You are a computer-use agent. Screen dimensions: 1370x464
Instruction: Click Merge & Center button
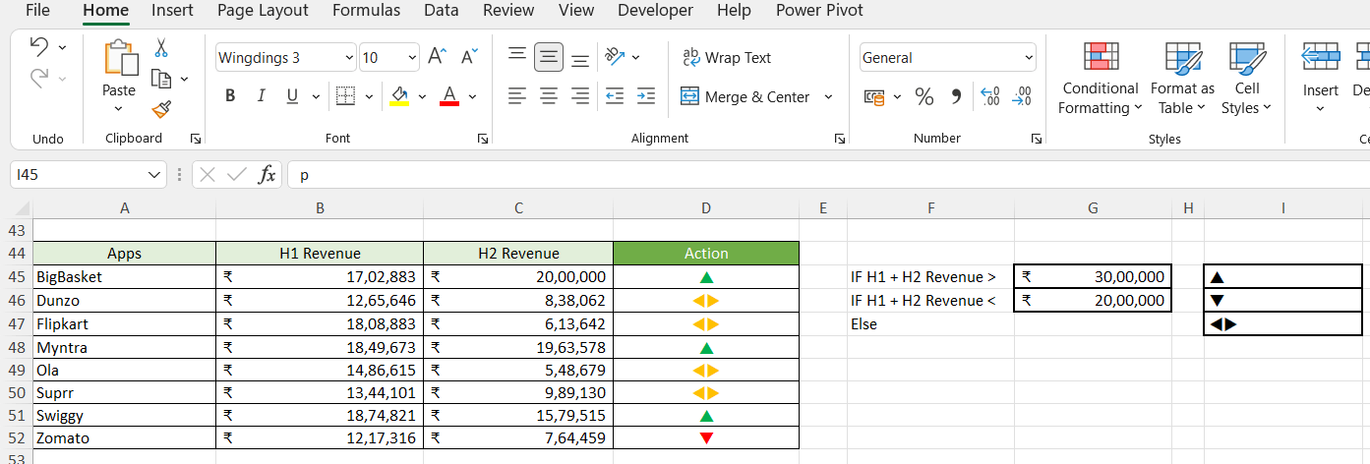[745, 96]
